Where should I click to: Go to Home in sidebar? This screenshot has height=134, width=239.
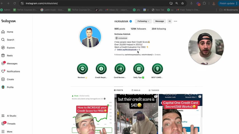click(x=7, y=32)
